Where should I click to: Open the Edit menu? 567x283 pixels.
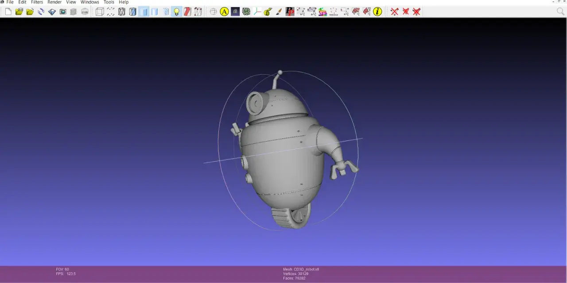[22, 2]
